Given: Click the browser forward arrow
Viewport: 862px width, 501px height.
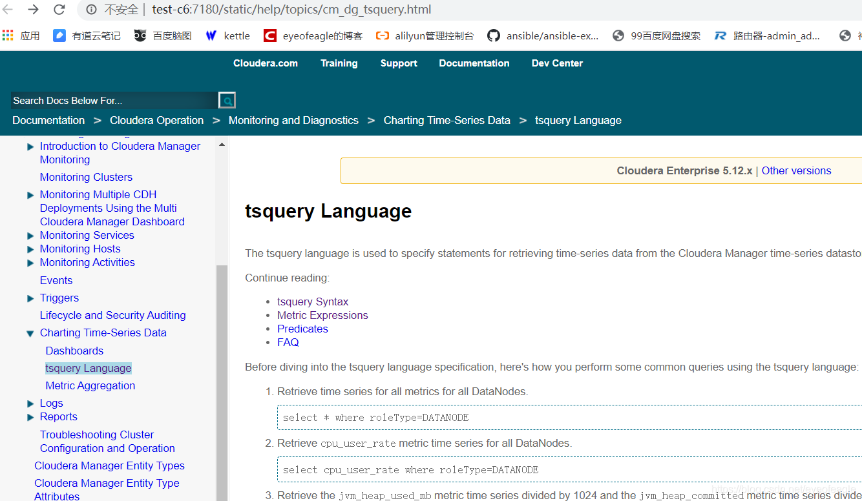Looking at the screenshot, I should pos(34,10).
